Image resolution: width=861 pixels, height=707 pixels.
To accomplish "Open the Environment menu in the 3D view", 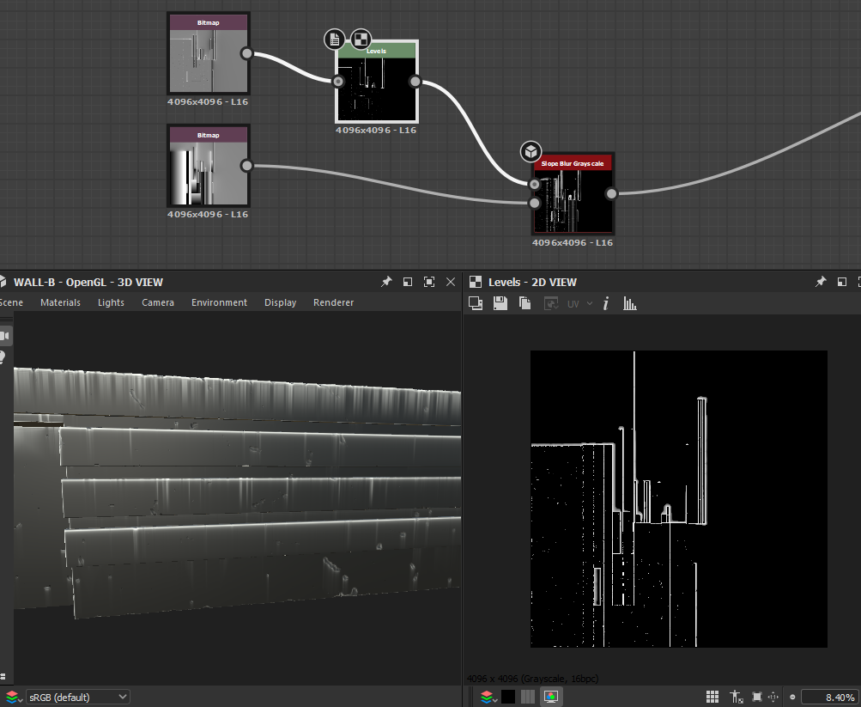I will 219,302.
